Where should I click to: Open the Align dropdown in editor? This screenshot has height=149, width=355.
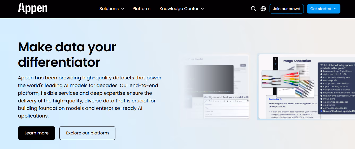[x=241, y=101]
